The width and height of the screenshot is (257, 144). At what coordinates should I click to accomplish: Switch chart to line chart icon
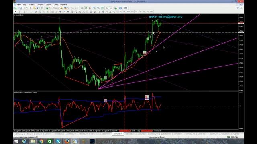pos(90,8)
